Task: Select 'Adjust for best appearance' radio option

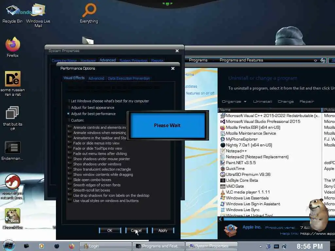Action: (x=91, y=108)
